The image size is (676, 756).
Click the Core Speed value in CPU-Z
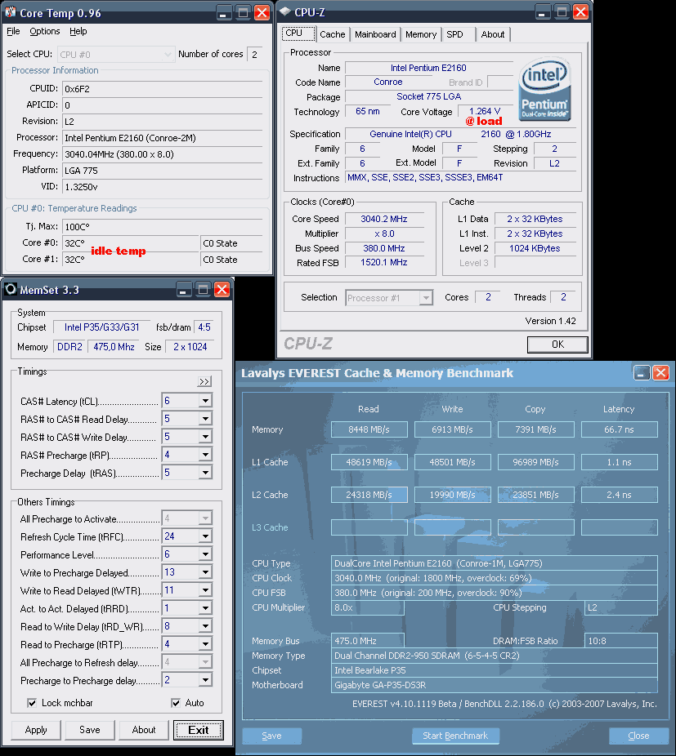click(x=384, y=219)
